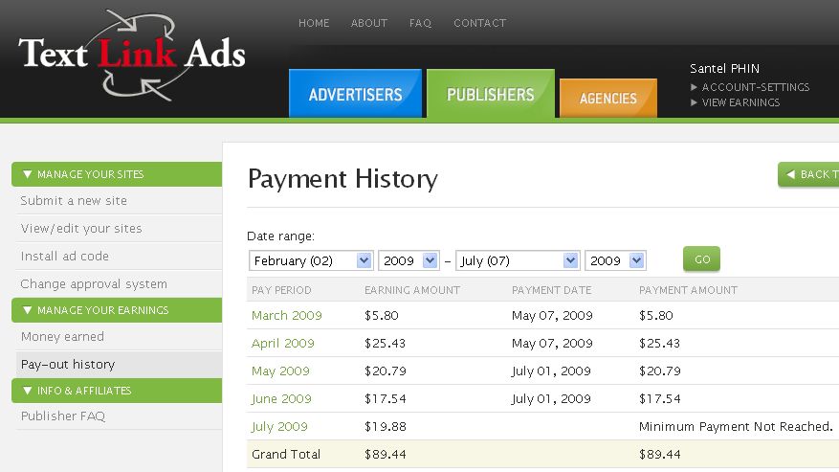Open the HOME navigation link
The height and width of the screenshot is (472, 839).
click(x=314, y=23)
